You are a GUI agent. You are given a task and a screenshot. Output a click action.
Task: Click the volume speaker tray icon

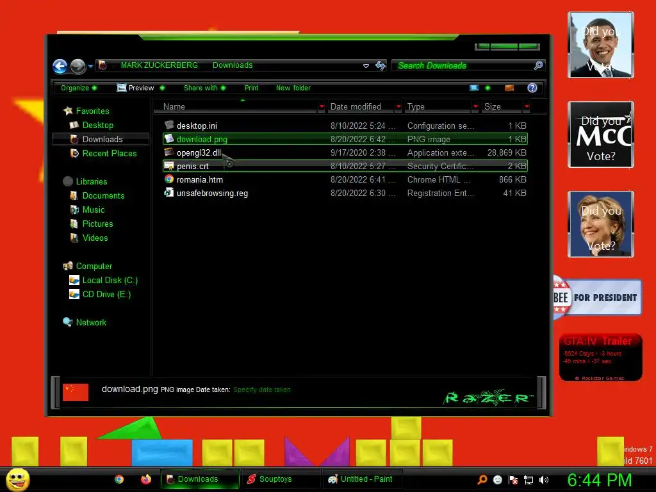pos(544,480)
